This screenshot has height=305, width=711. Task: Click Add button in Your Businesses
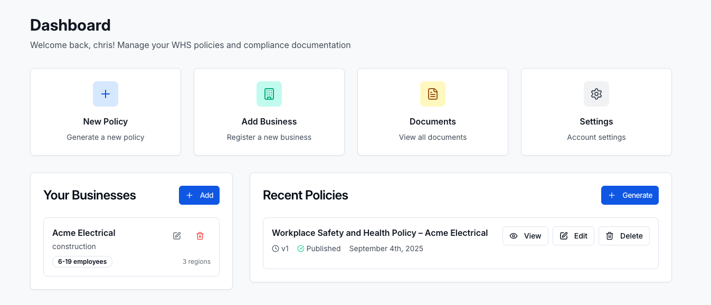[199, 195]
